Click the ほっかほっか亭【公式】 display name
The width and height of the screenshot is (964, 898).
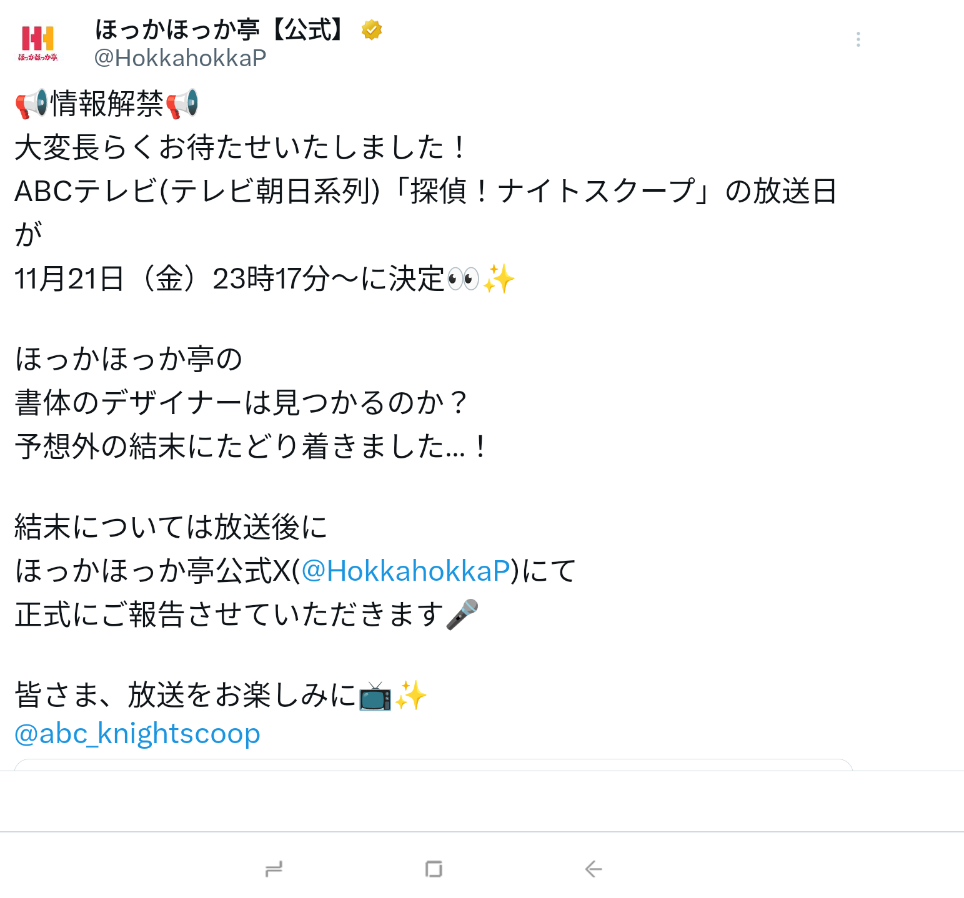point(220,29)
